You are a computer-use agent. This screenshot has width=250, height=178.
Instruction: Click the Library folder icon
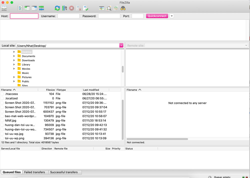[x=19, y=64]
